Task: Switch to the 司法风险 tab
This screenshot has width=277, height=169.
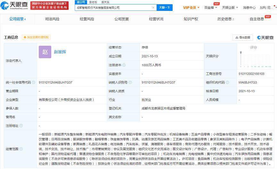Action: click(52, 19)
